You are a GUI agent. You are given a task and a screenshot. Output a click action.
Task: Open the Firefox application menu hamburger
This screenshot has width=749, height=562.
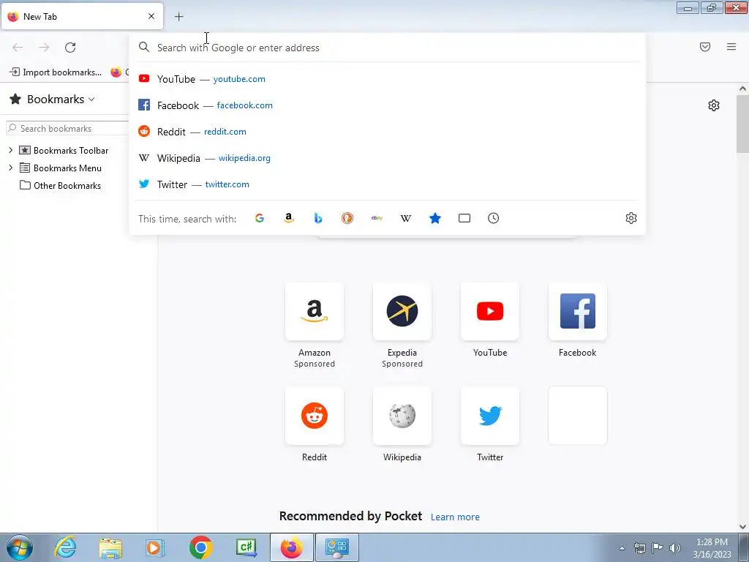pyautogui.click(x=731, y=47)
